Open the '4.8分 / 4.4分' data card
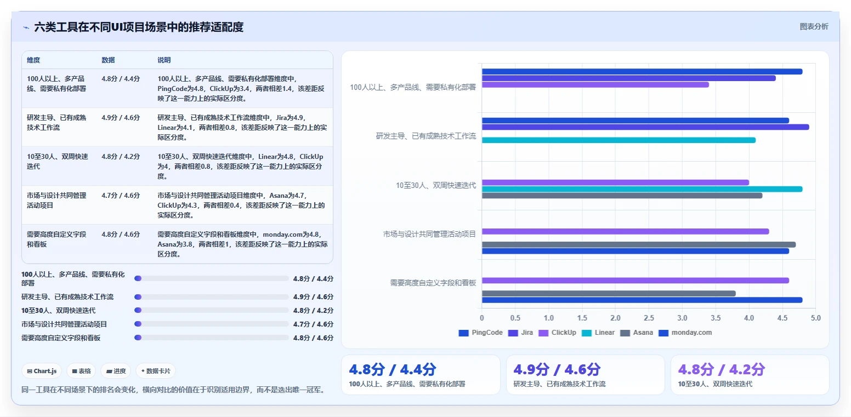 click(x=421, y=375)
